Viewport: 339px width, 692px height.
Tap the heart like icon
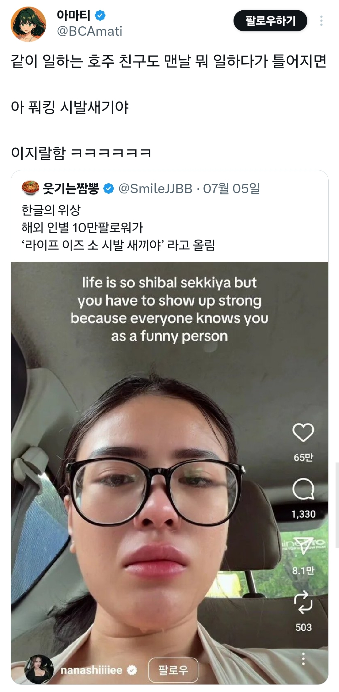(303, 432)
